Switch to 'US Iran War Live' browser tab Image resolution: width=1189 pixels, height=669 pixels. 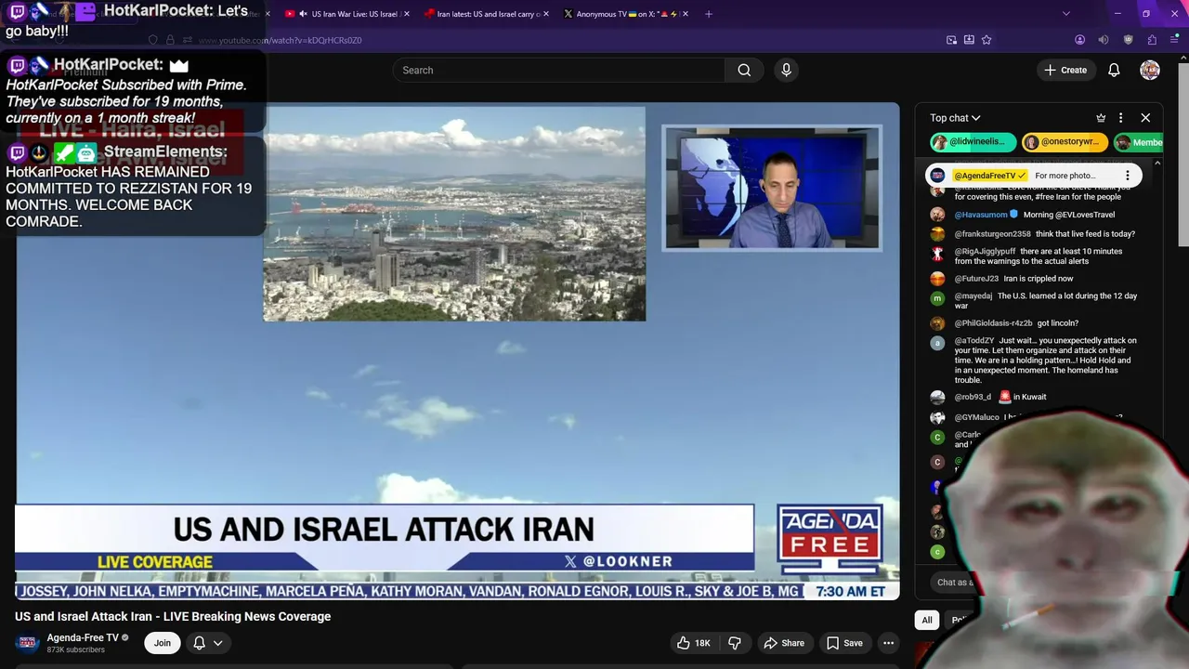tap(348, 14)
